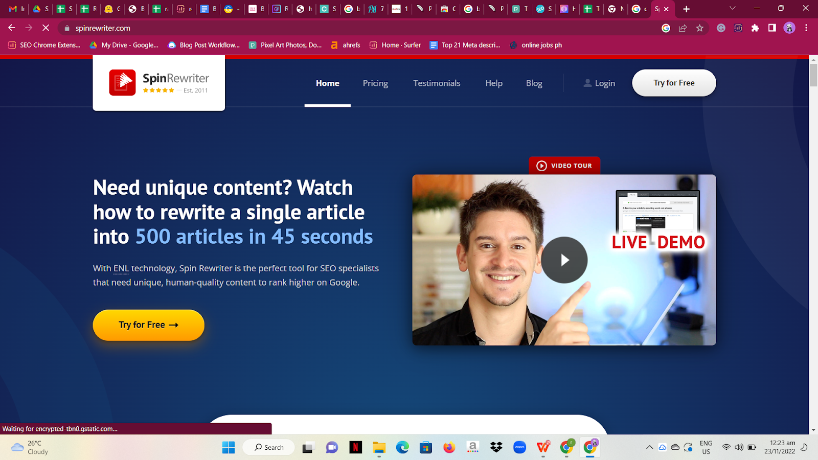
Task: Close the current Spin Rewriter tab
Action: click(666, 9)
